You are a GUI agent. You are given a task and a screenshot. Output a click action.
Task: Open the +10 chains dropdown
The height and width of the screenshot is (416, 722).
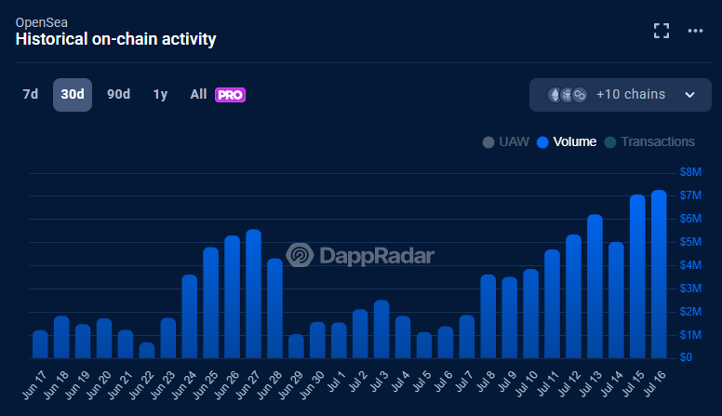[621, 94]
